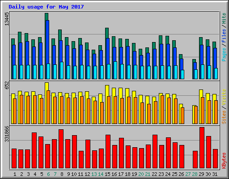Click the red KBytes bar for day 17
Viewport: 229px width, 179px height.
(x=121, y=153)
